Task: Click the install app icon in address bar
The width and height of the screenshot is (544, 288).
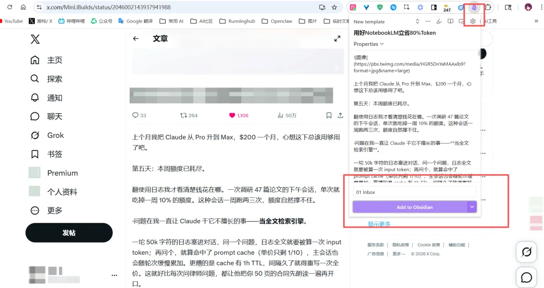Action: pos(322,7)
